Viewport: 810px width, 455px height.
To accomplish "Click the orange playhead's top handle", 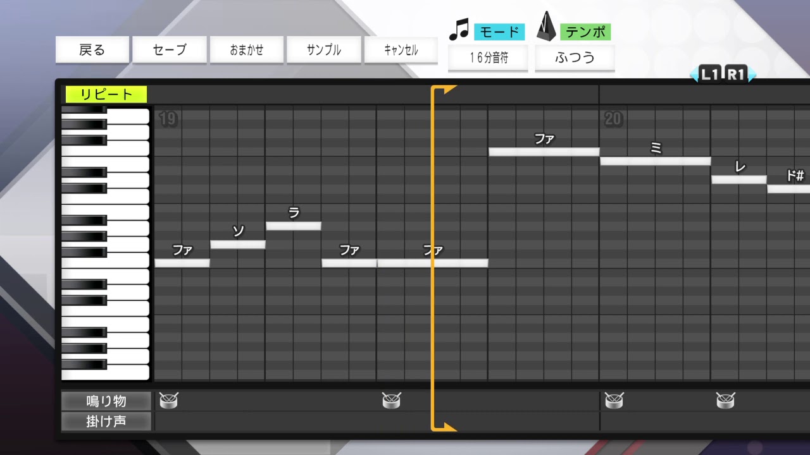I will pyautogui.click(x=444, y=89).
